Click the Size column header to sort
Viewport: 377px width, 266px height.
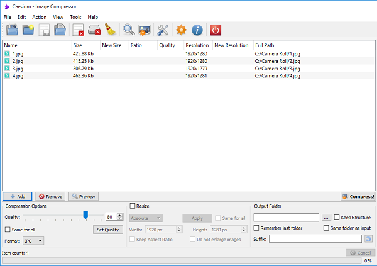(77, 45)
